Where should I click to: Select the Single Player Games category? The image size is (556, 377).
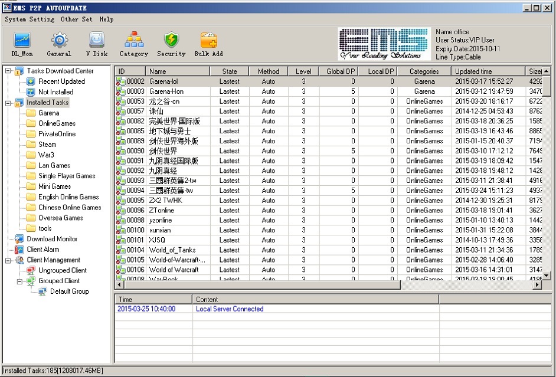click(67, 176)
